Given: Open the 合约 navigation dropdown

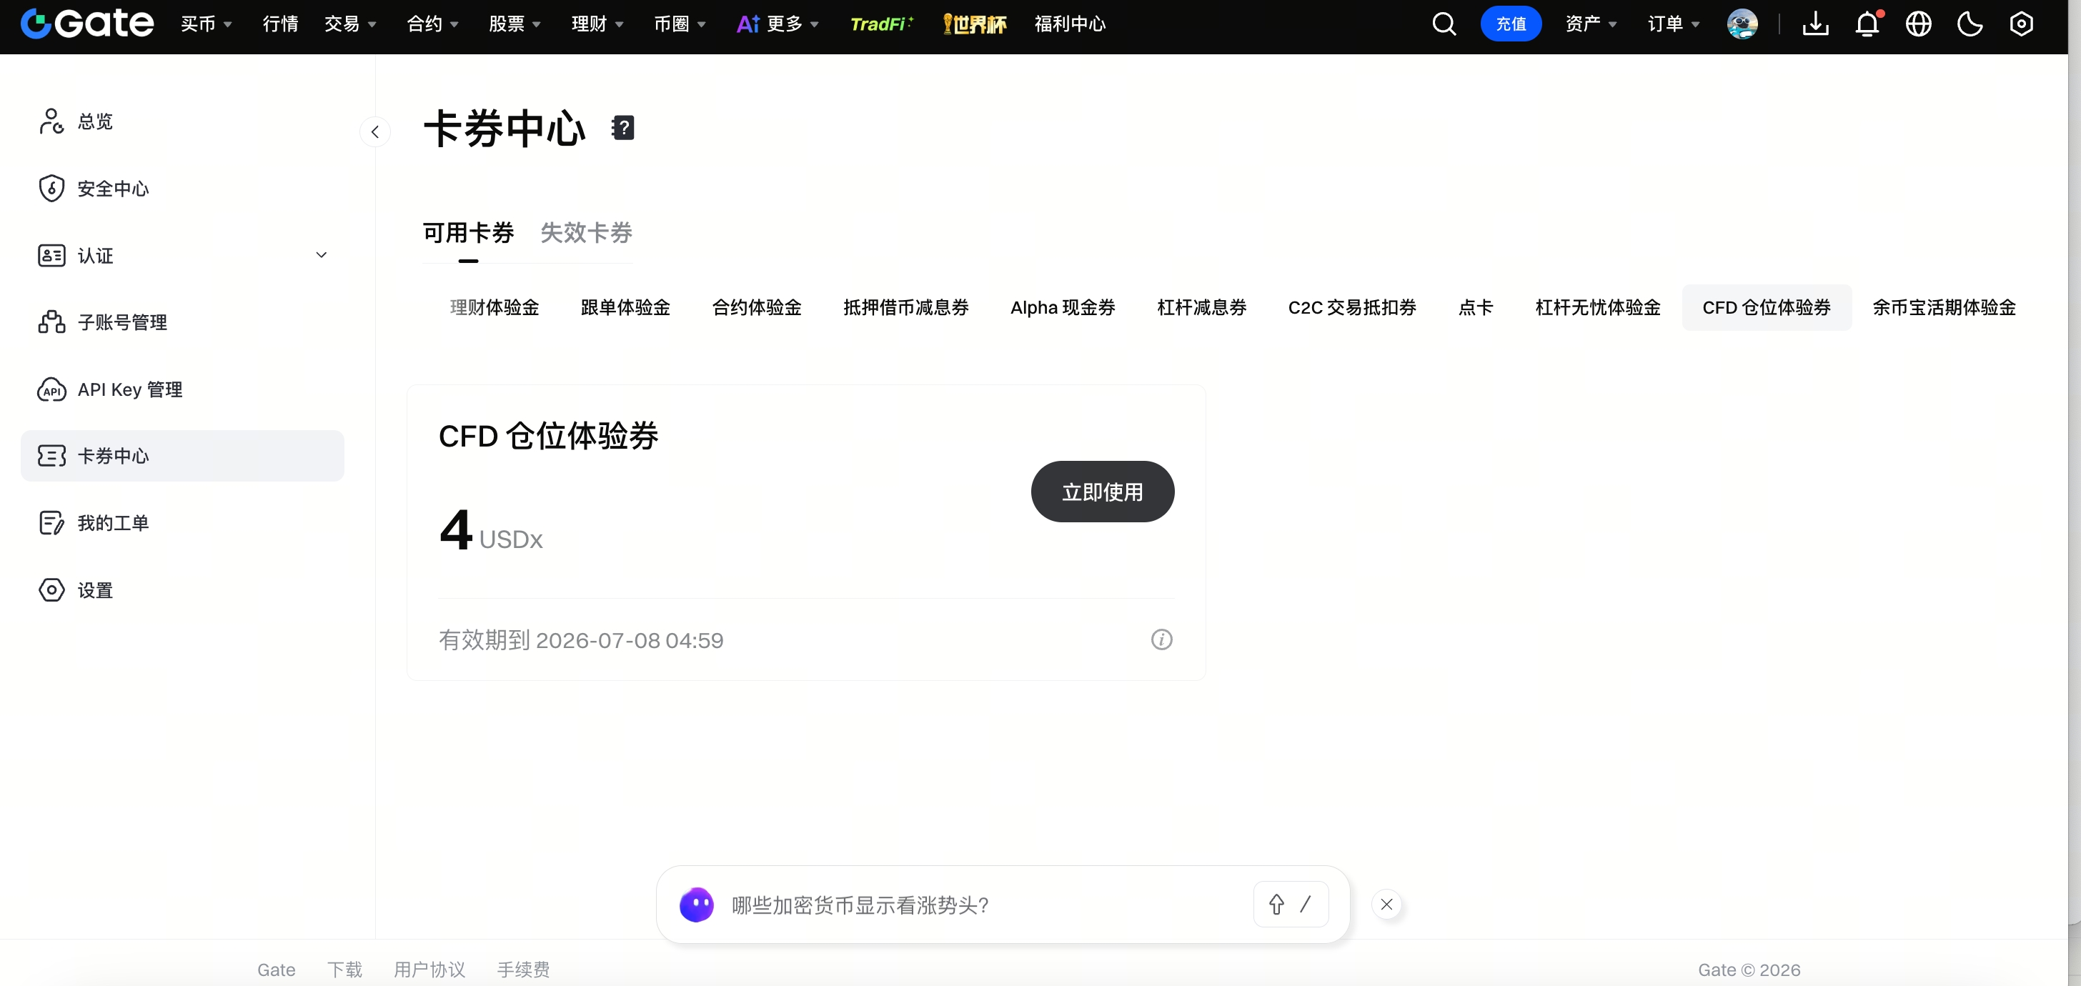Looking at the screenshot, I should [x=432, y=24].
